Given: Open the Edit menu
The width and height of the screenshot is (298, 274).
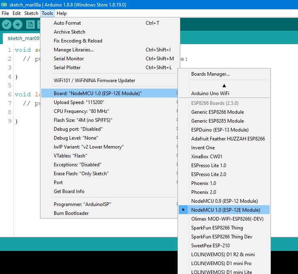Looking at the screenshot, I should click(17, 13).
